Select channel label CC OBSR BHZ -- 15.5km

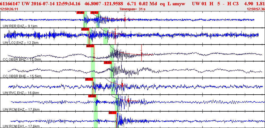coord(22,60)
